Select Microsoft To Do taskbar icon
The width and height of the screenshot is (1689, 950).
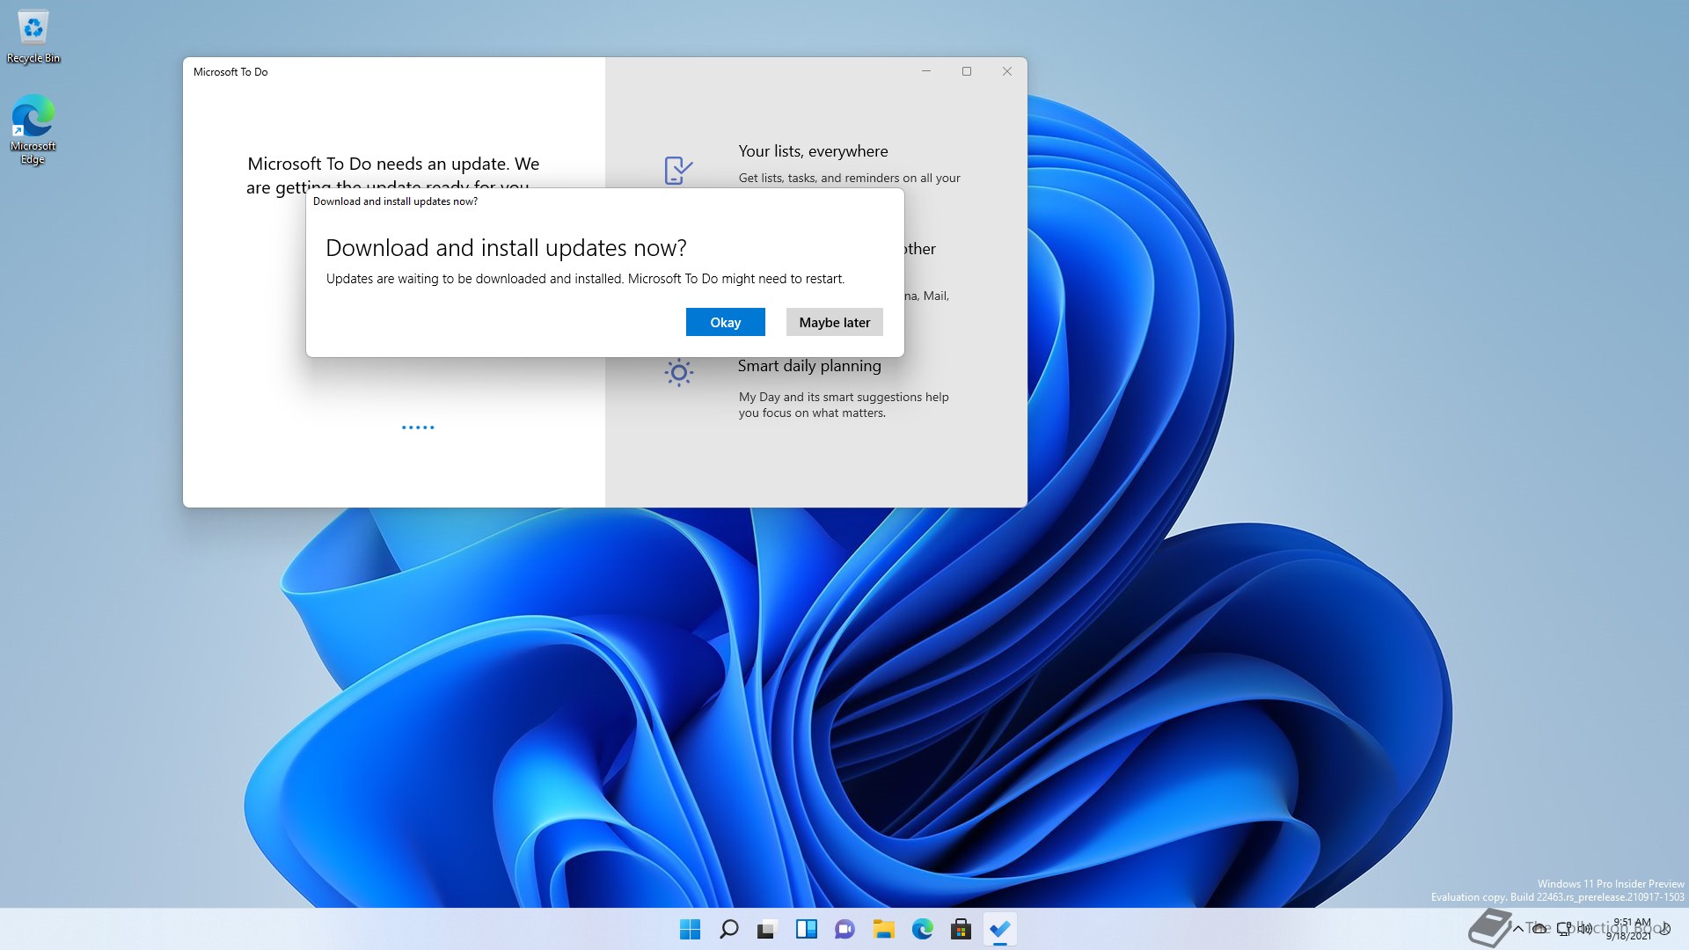pos(1000,929)
